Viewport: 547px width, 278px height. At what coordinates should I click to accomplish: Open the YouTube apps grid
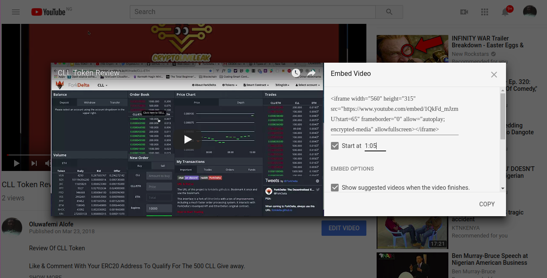tap(485, 12)
